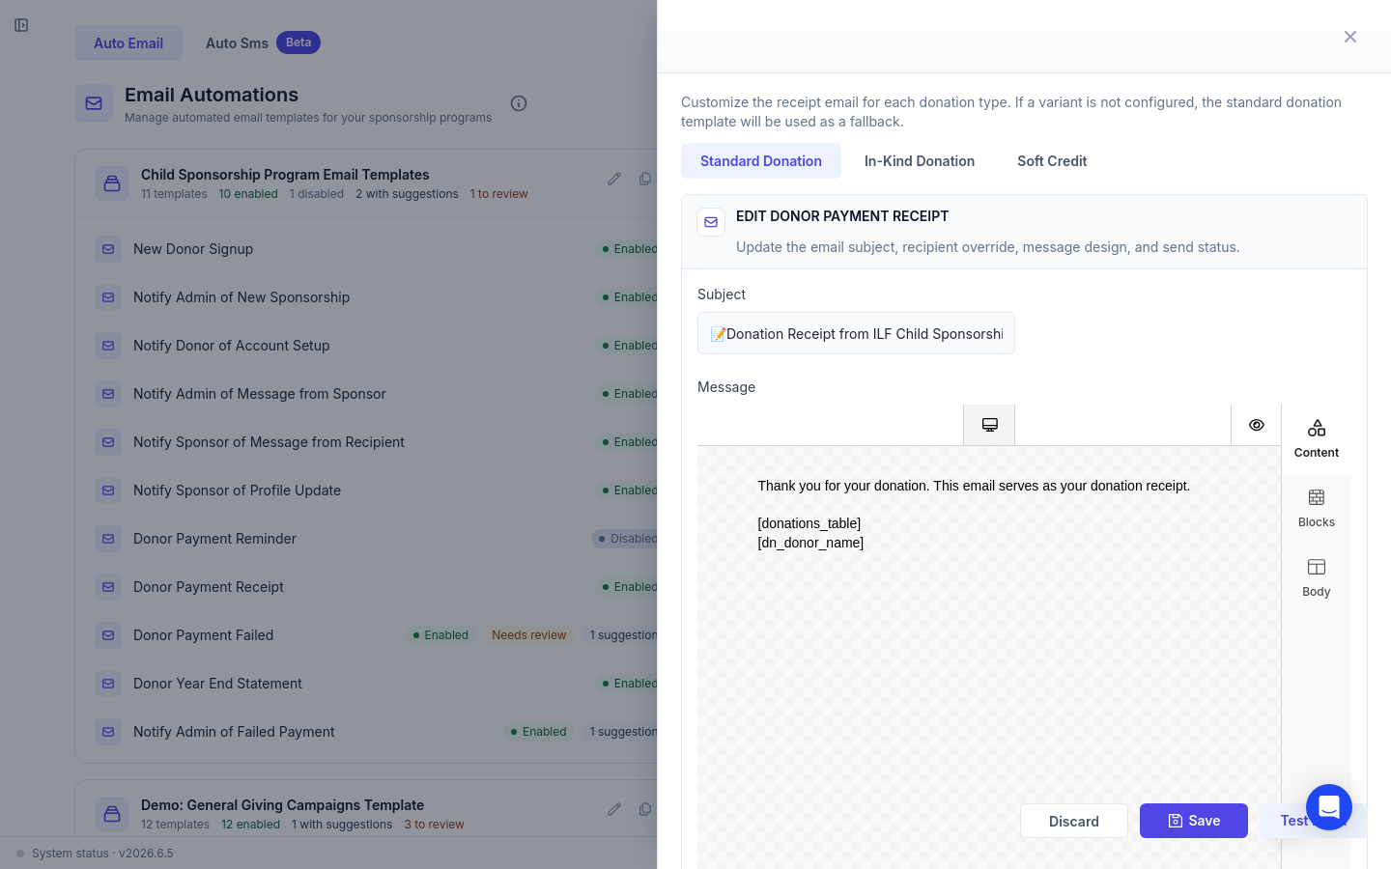The height and width of the screenshot is (869, 1391).
Task: Click the Demo General Giving group icon
Action: coord(112,814)
